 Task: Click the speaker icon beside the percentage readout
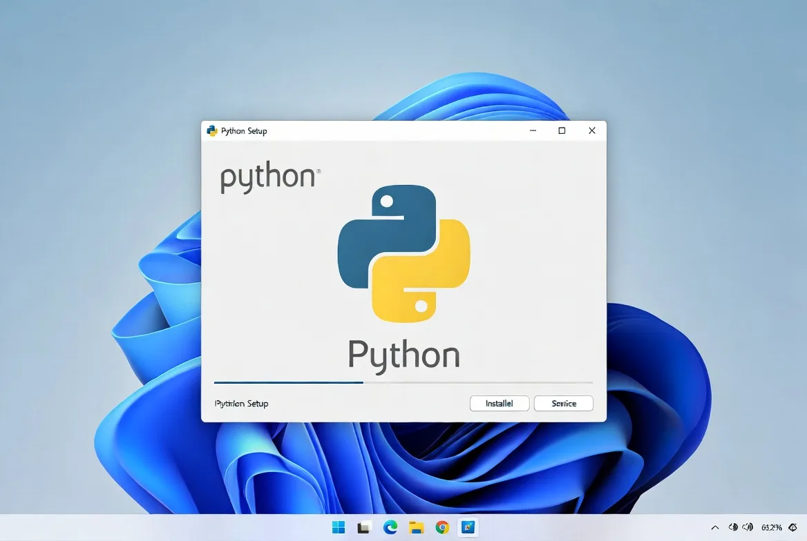(x=748, y=527)
